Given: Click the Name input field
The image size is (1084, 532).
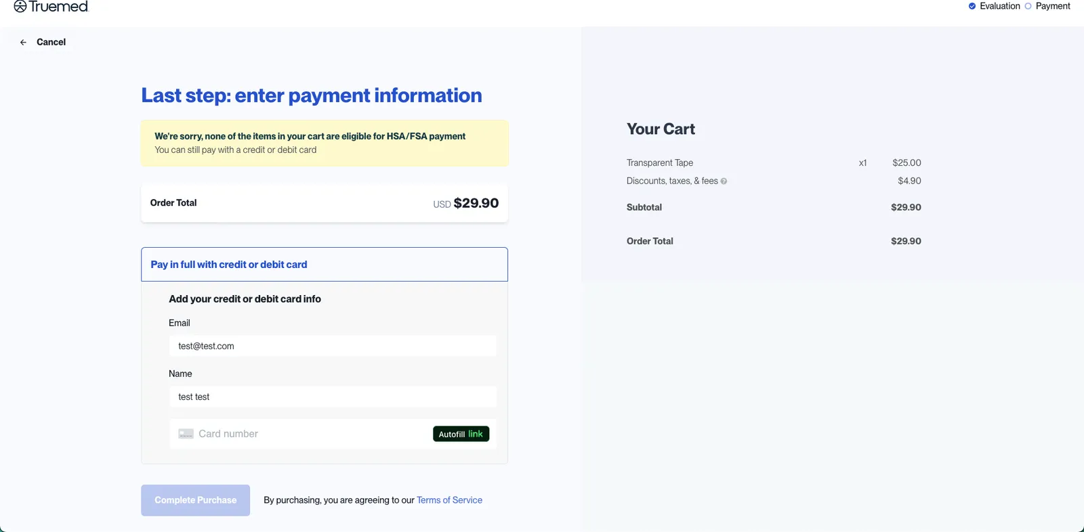Looking at the screenshot, I should click(333, 397).
